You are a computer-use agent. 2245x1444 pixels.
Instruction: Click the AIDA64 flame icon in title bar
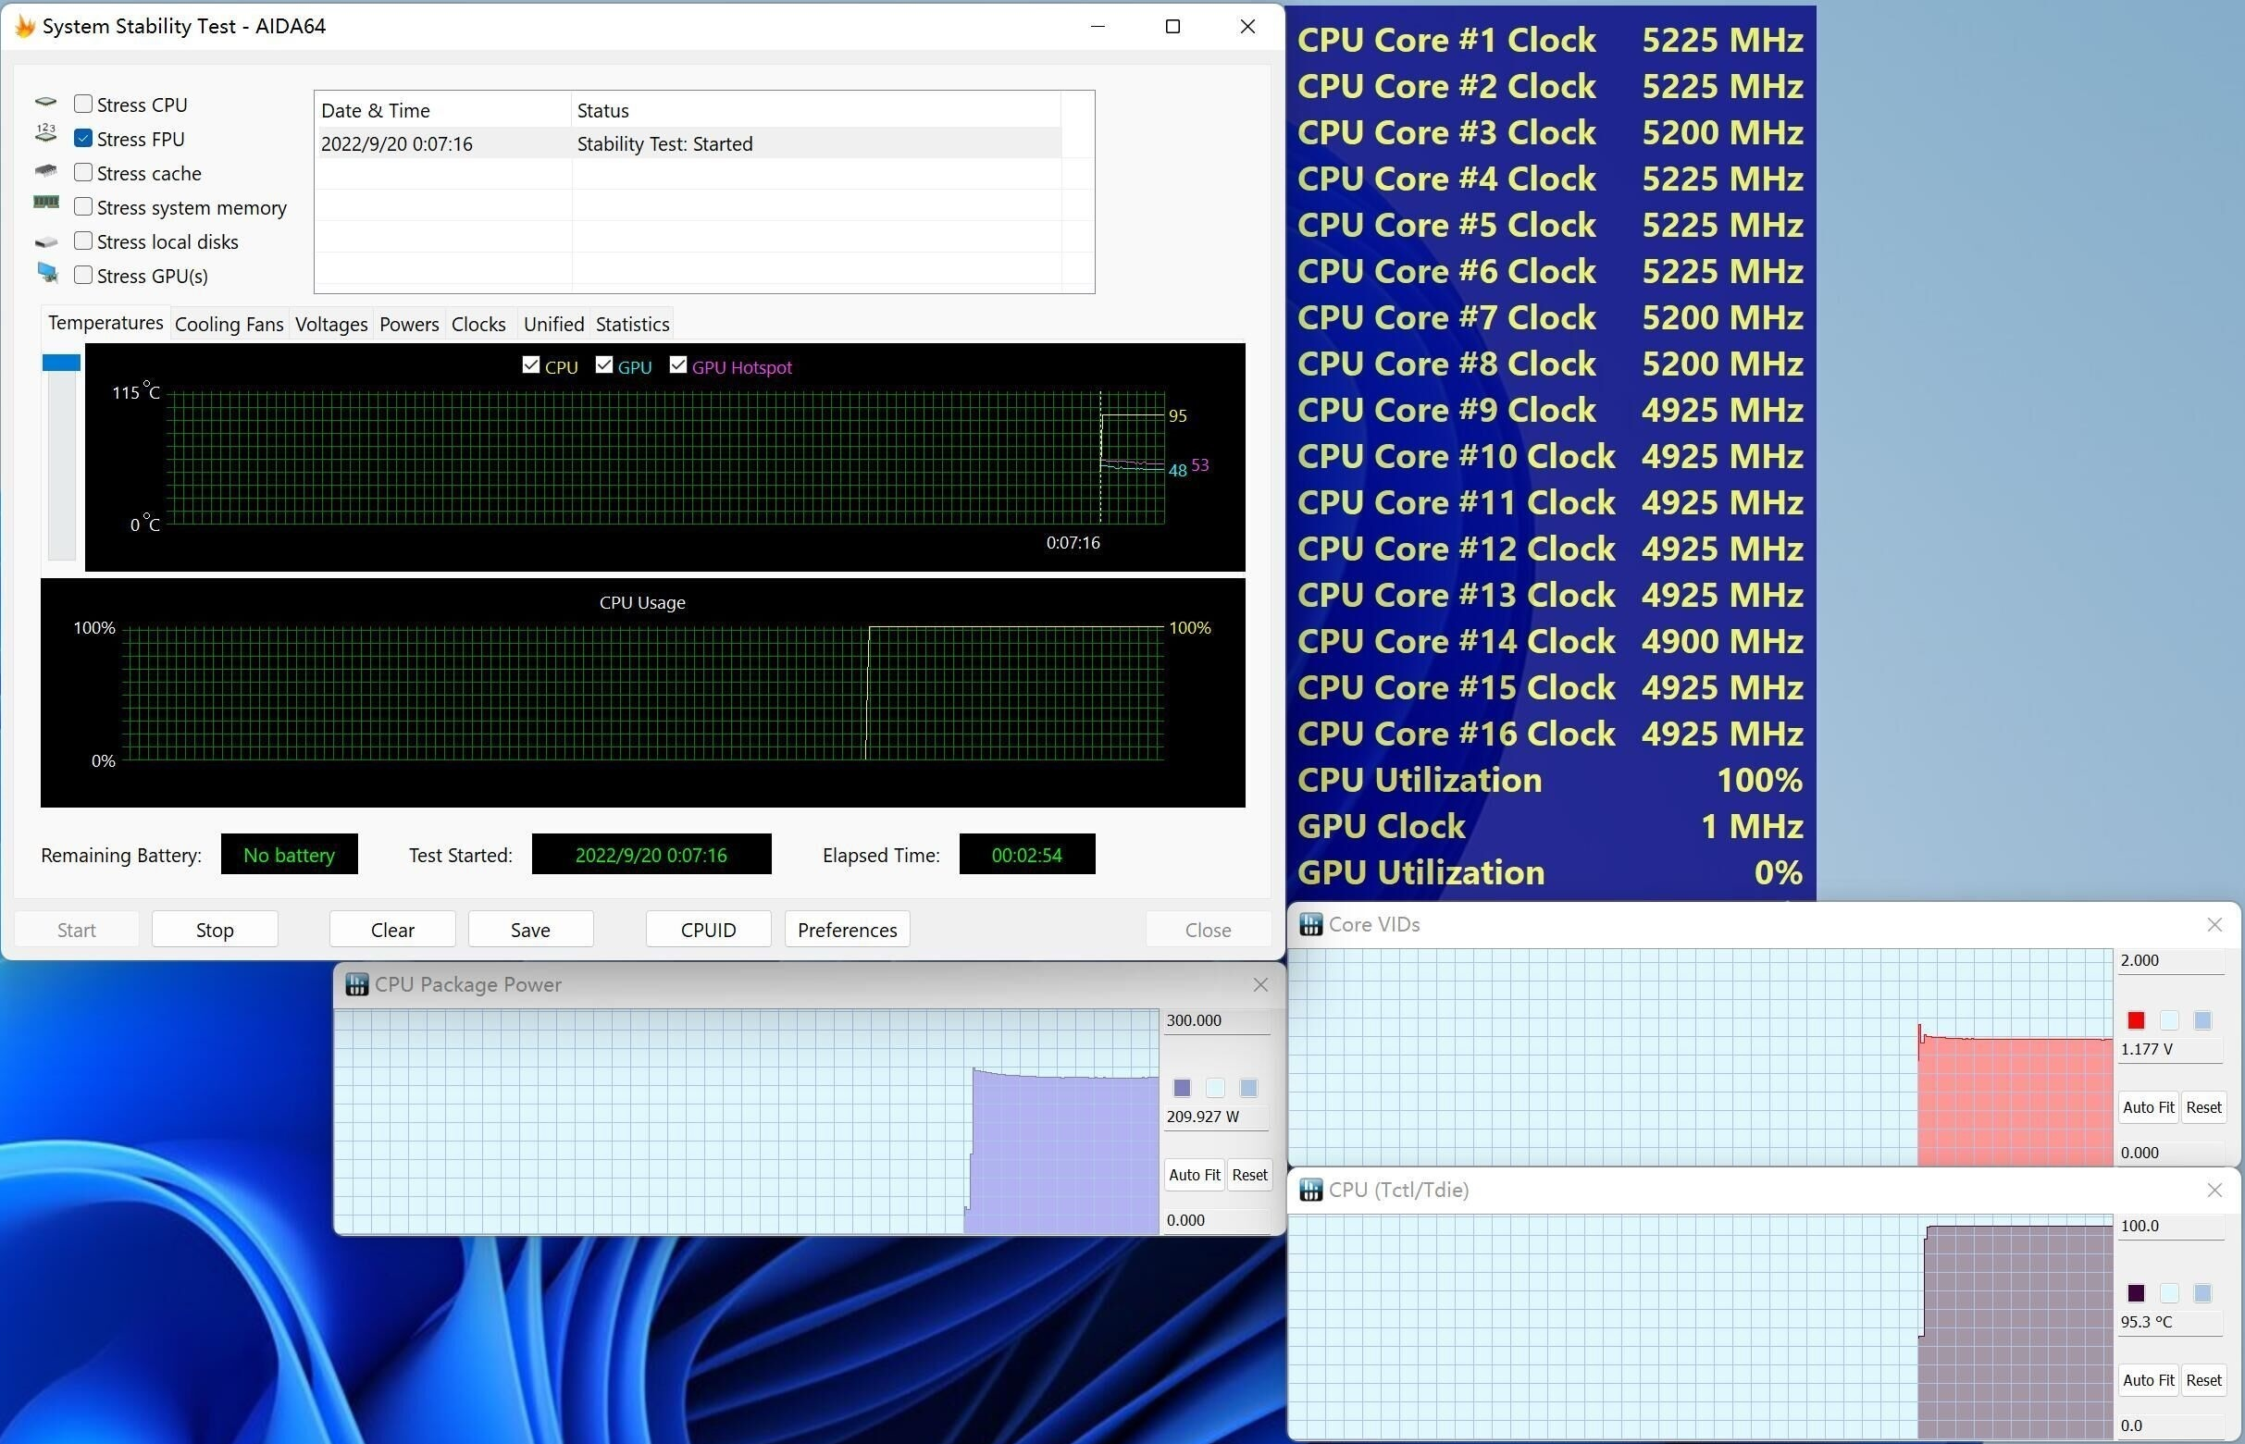[25, 26]
